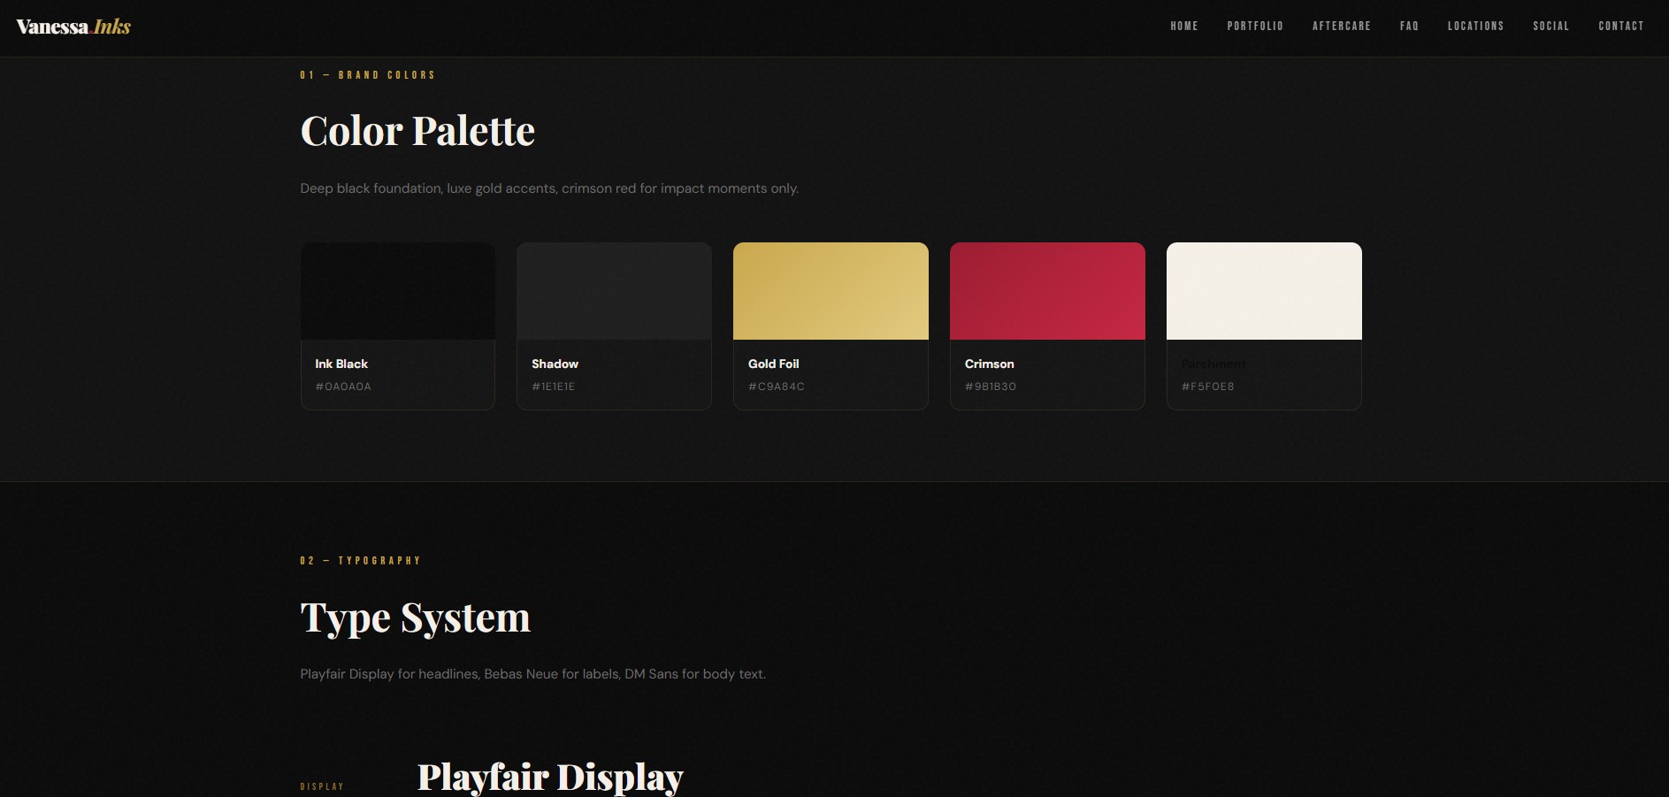Click the 'Color Palette' heading
Screen dimensions: 1669x797
tap(417, 130)
